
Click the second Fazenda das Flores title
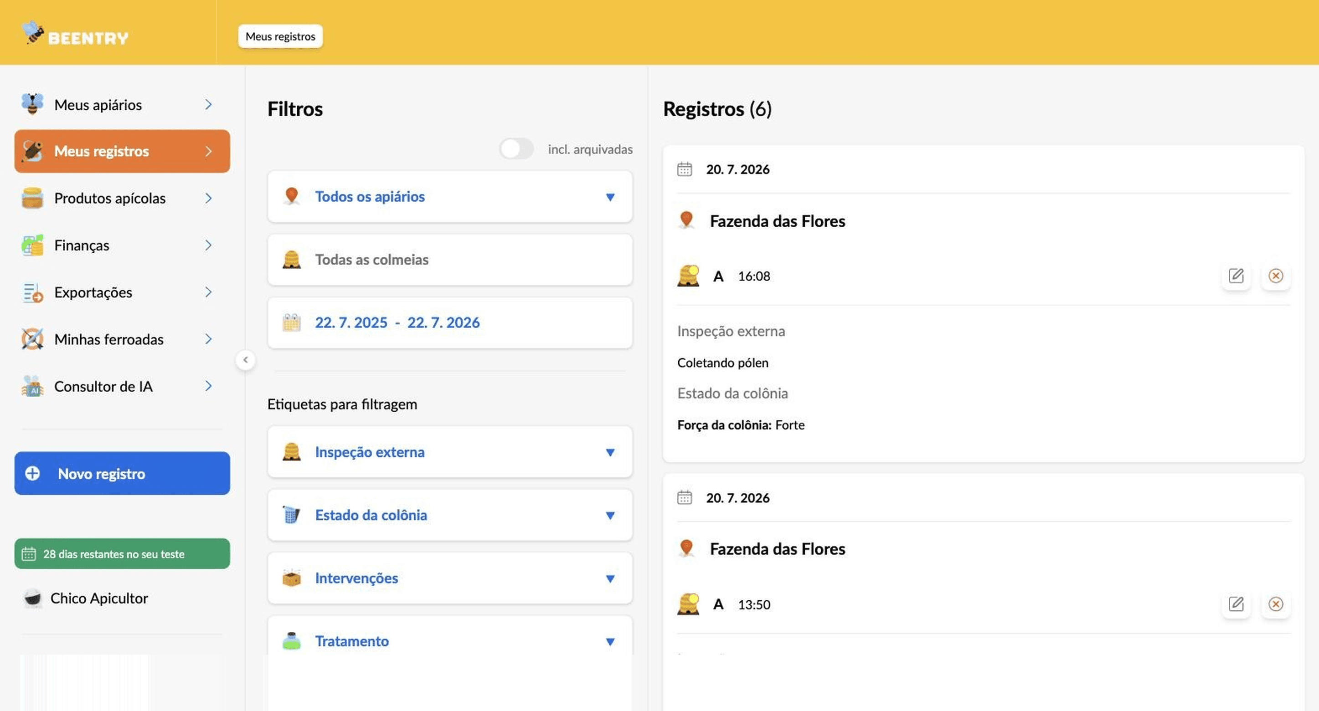click(x=777, y=549)
